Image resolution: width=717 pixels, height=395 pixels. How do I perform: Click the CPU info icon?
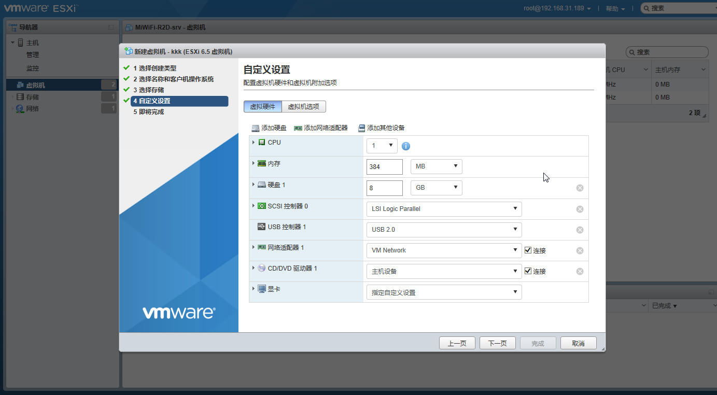coord(406,146)
